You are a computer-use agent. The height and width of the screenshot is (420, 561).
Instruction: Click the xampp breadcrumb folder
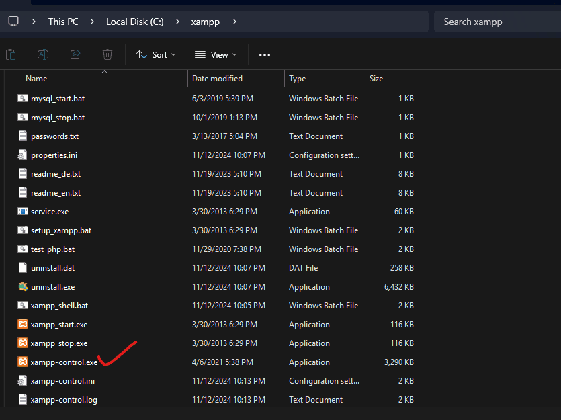tap(206, 22)
